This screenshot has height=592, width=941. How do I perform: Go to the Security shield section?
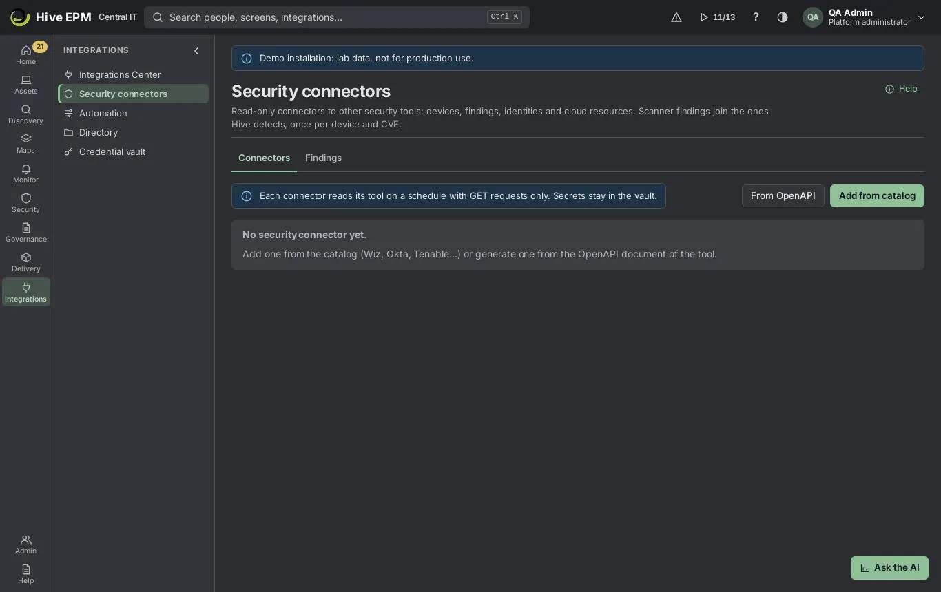click(25, 203)
